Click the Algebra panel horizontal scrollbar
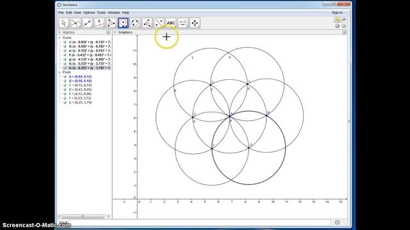 83,216
